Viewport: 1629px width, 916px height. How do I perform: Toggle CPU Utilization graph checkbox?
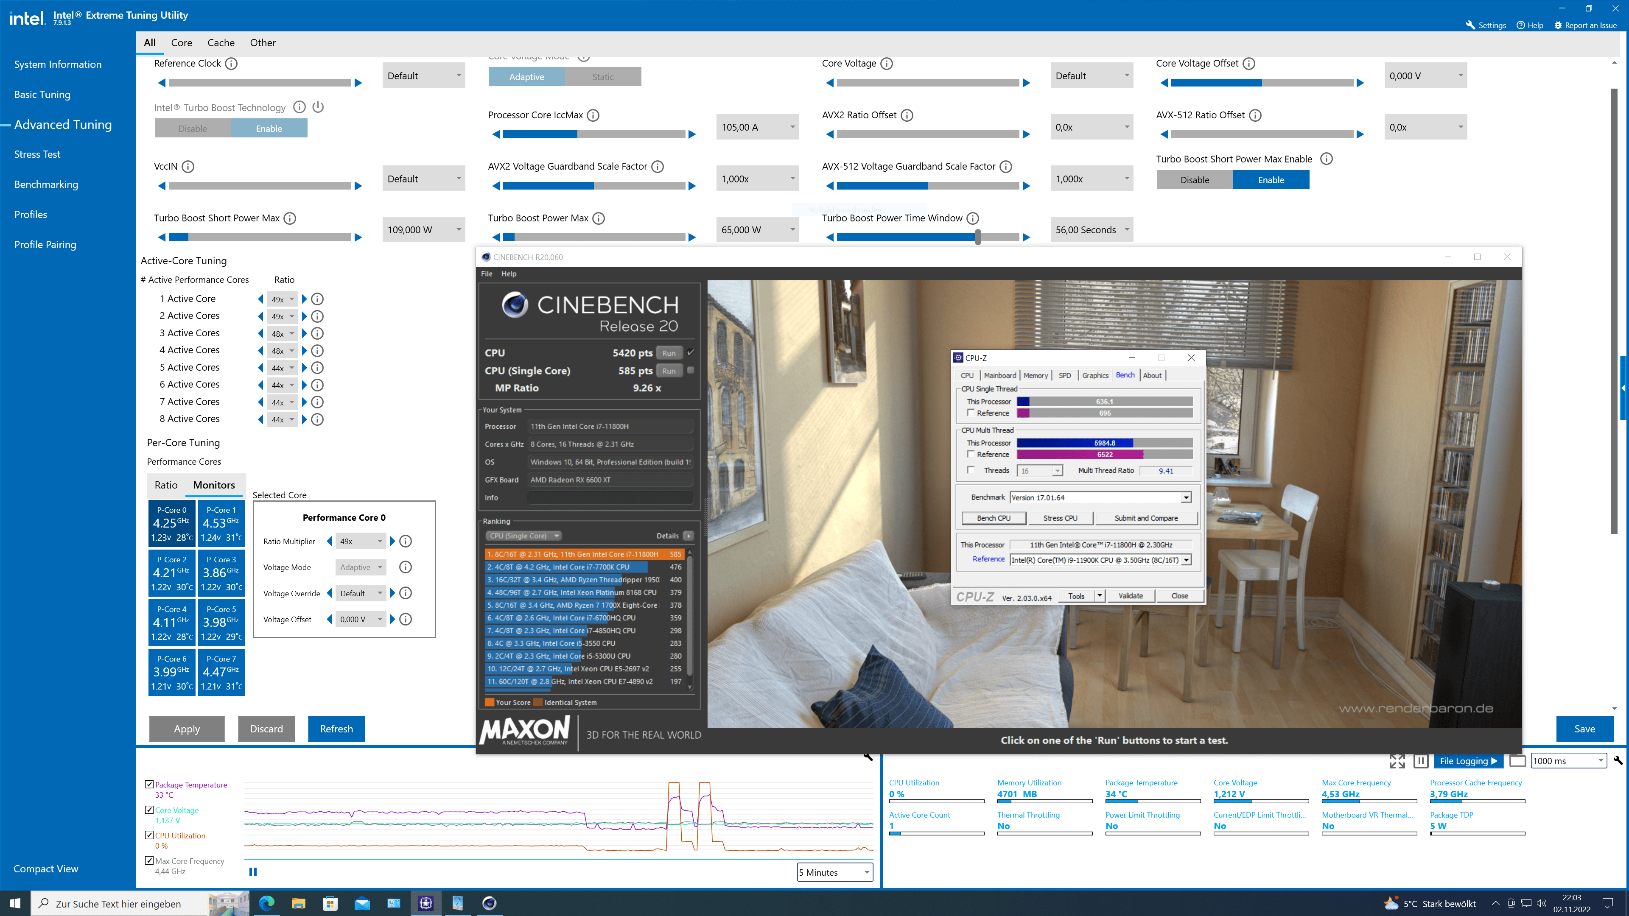pyautogui.click(x=149, y=835)
